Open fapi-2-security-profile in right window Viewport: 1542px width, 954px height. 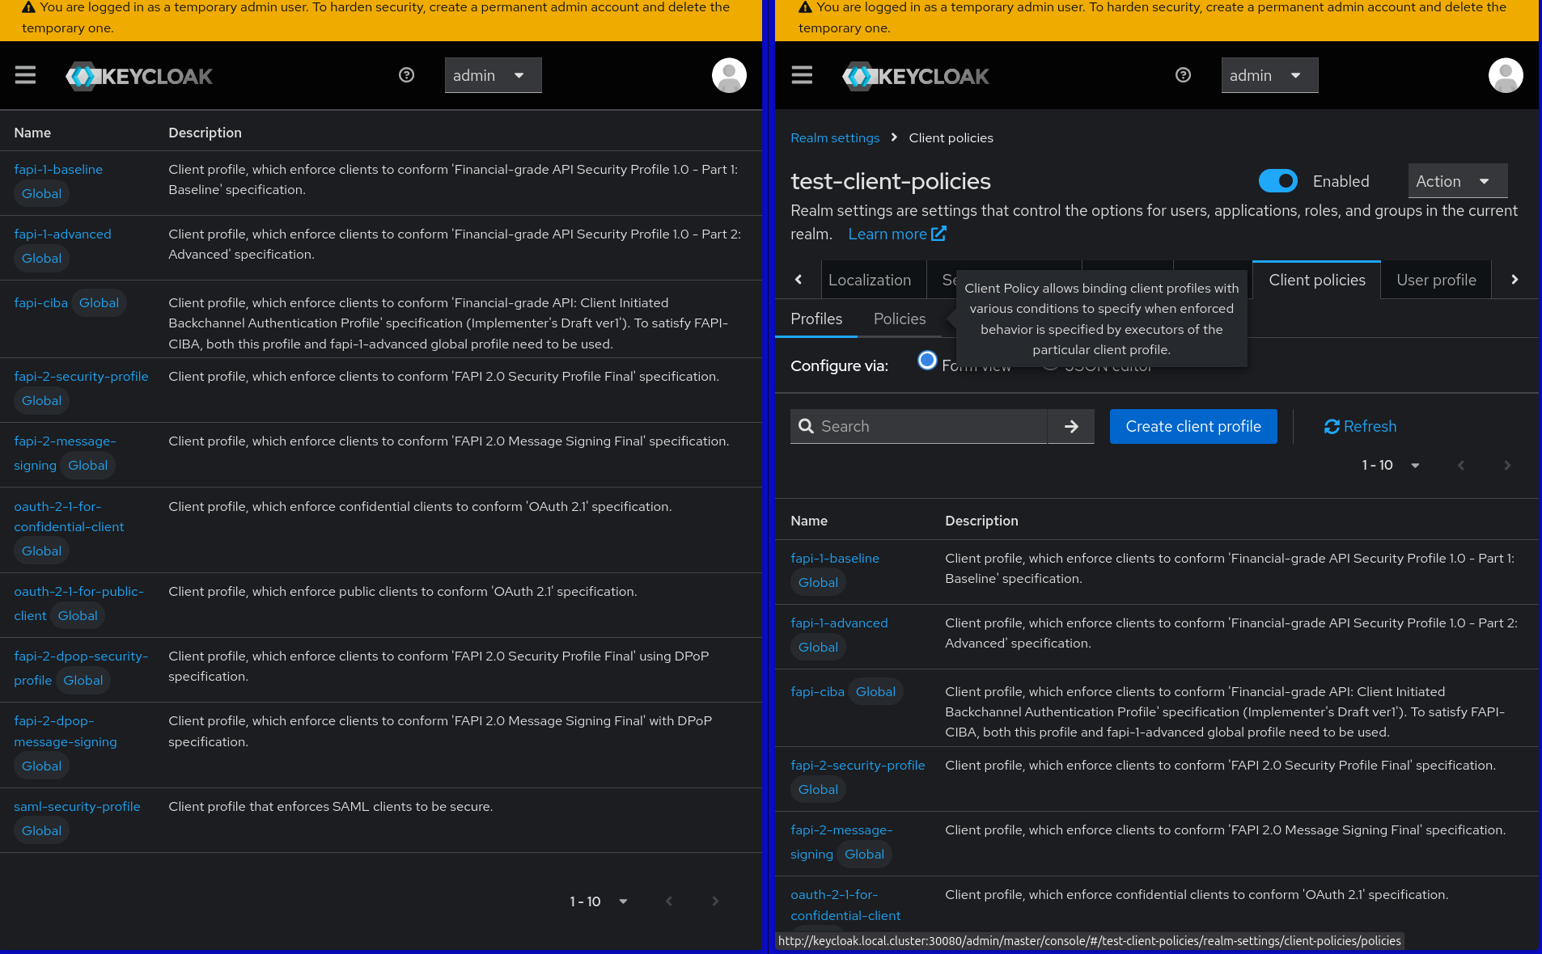[858, 765]
